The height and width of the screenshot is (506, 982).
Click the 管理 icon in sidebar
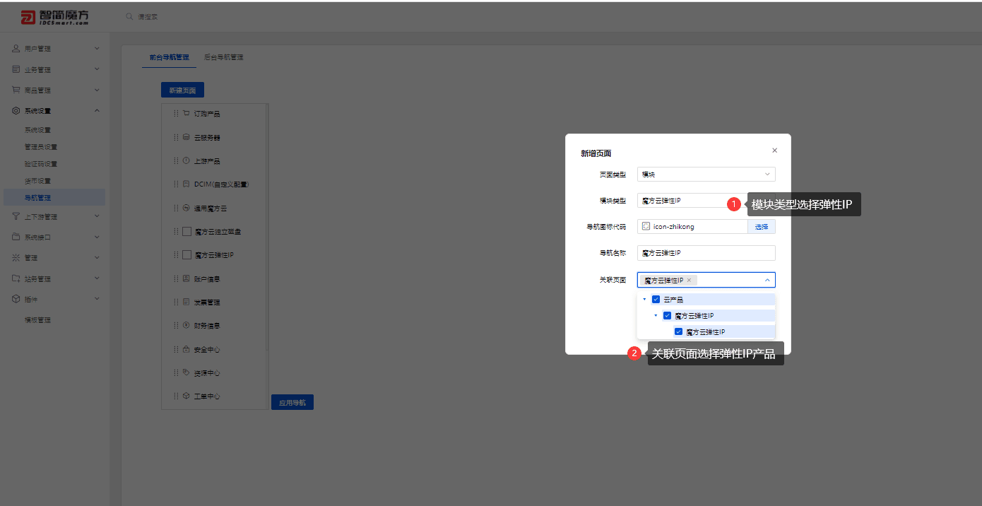(16, 257)
